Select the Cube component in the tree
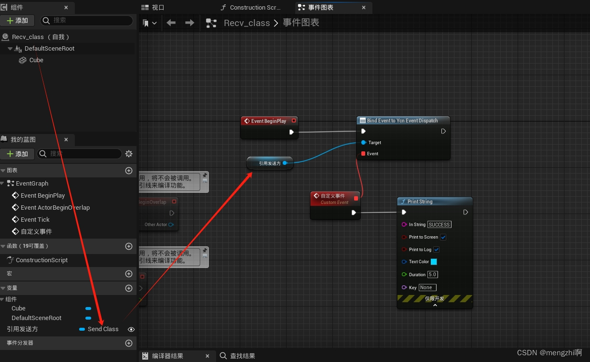Screen dimensions: 590x362 click(x=36, y=60)
